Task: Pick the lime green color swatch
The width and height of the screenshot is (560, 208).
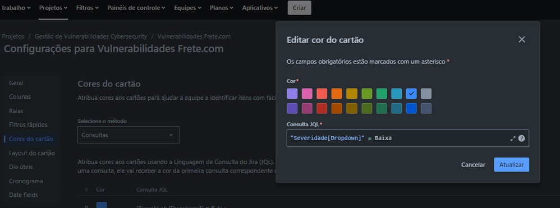Action: pos(367,94)
